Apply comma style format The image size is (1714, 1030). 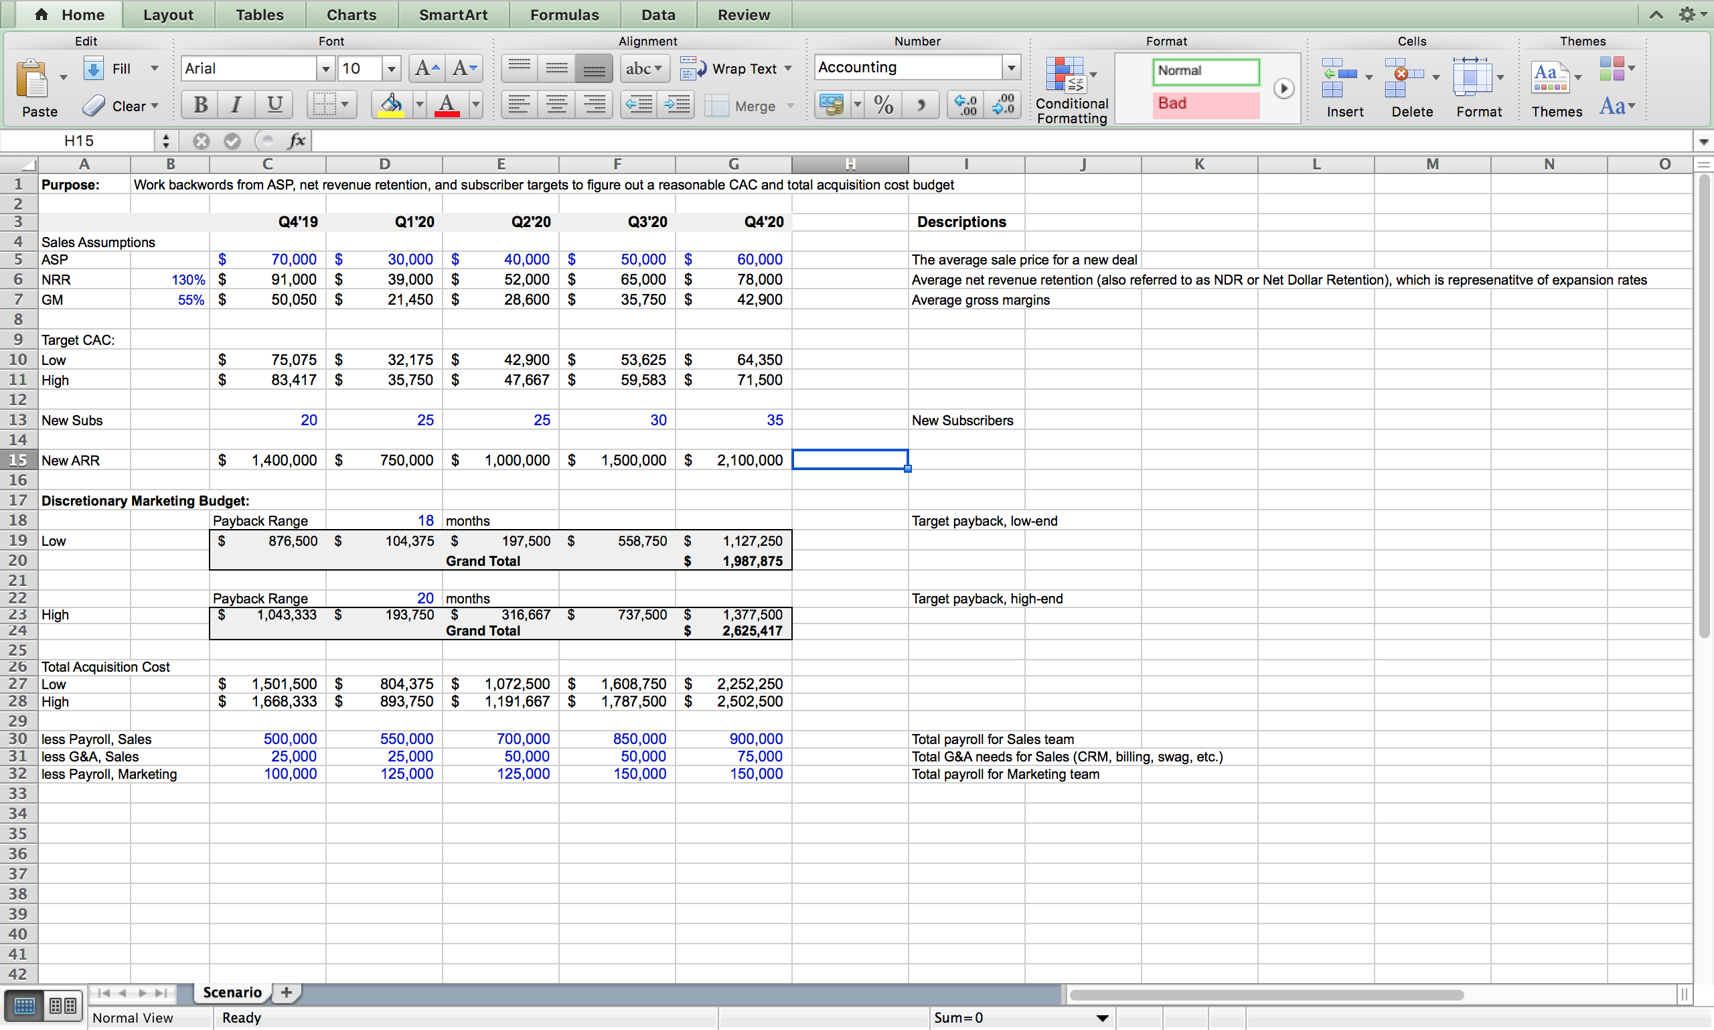(x=921, y=104)
